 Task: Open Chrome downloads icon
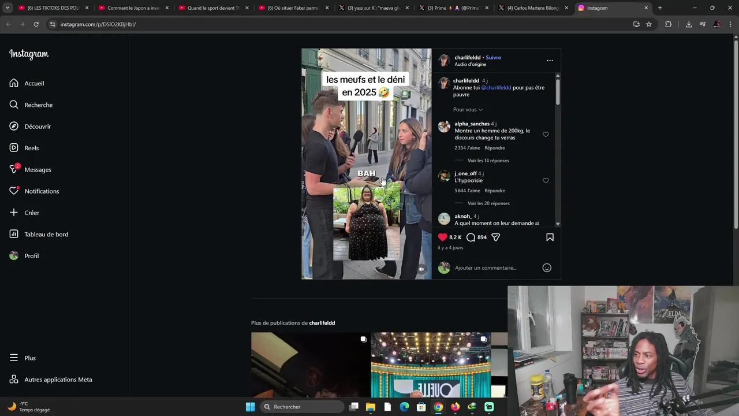point(689,24)
